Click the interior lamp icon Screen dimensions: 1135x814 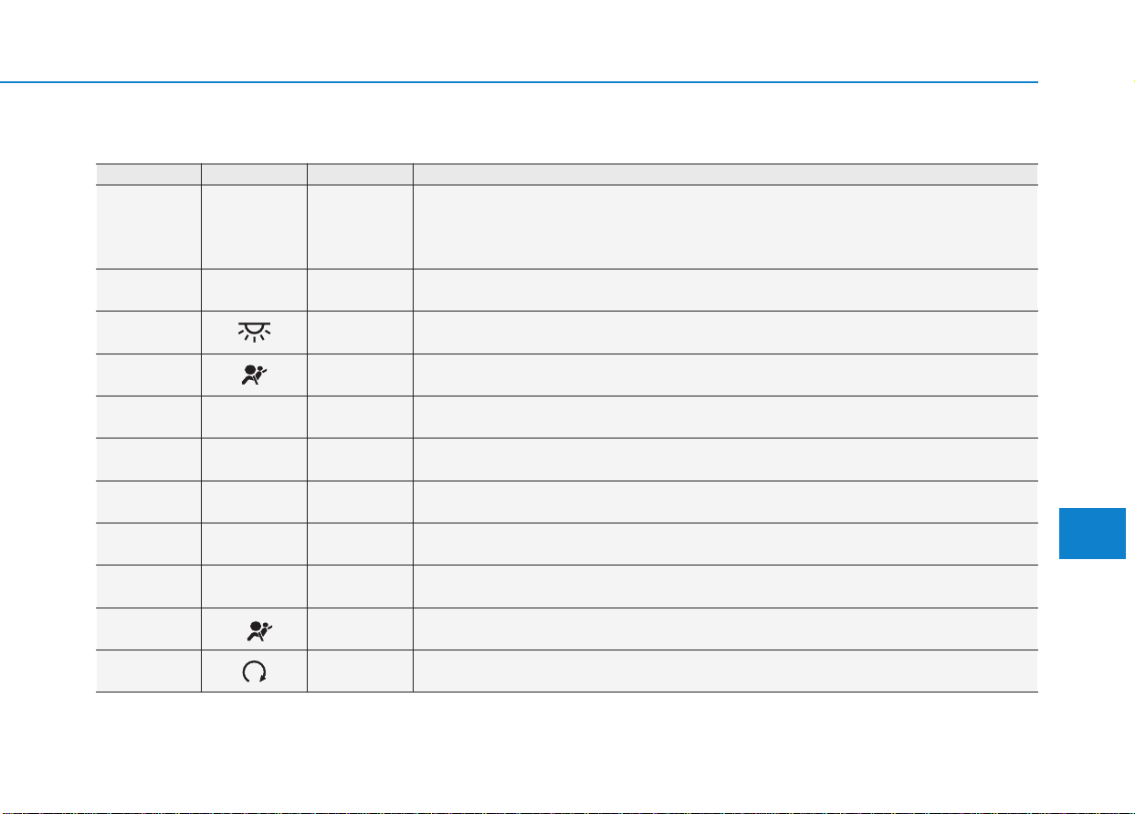pos(253,333)
